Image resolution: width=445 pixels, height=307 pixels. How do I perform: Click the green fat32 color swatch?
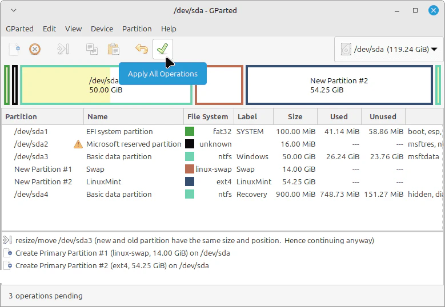tap(190, 132)
